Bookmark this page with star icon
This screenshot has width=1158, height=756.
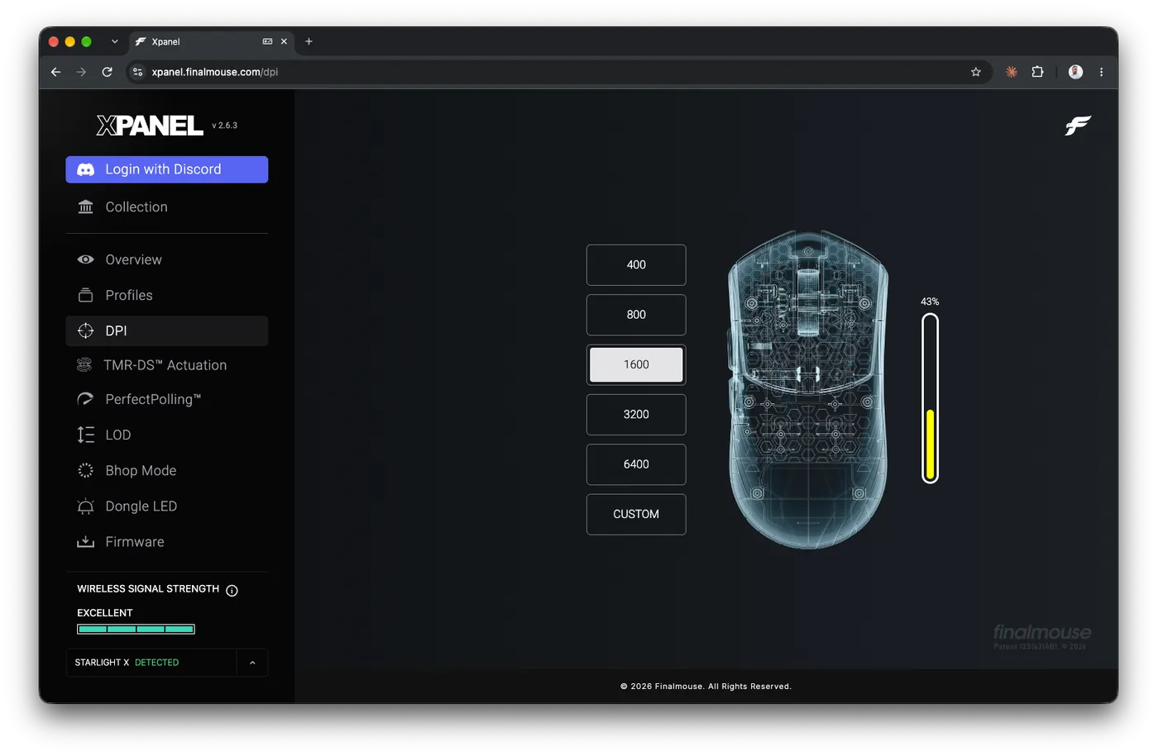976,72
